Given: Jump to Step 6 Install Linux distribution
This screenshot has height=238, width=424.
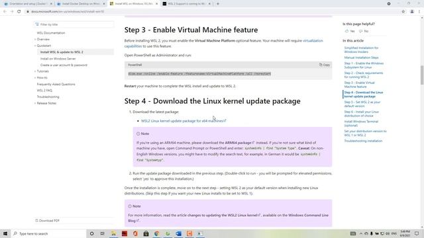Looking at the screenshot, I should pos(361,114).
